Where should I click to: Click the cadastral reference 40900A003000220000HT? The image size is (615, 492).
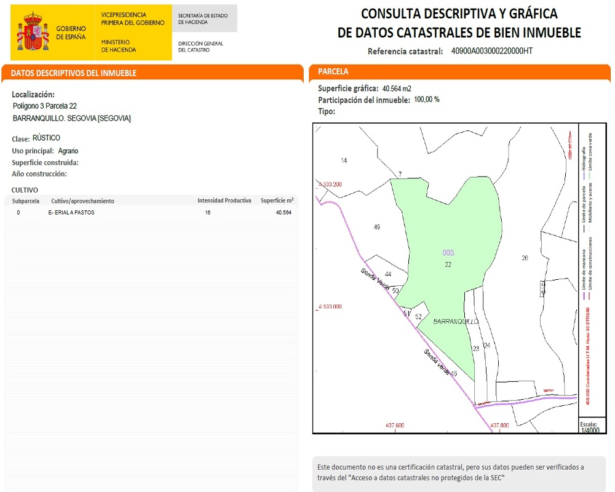point(492,51)
